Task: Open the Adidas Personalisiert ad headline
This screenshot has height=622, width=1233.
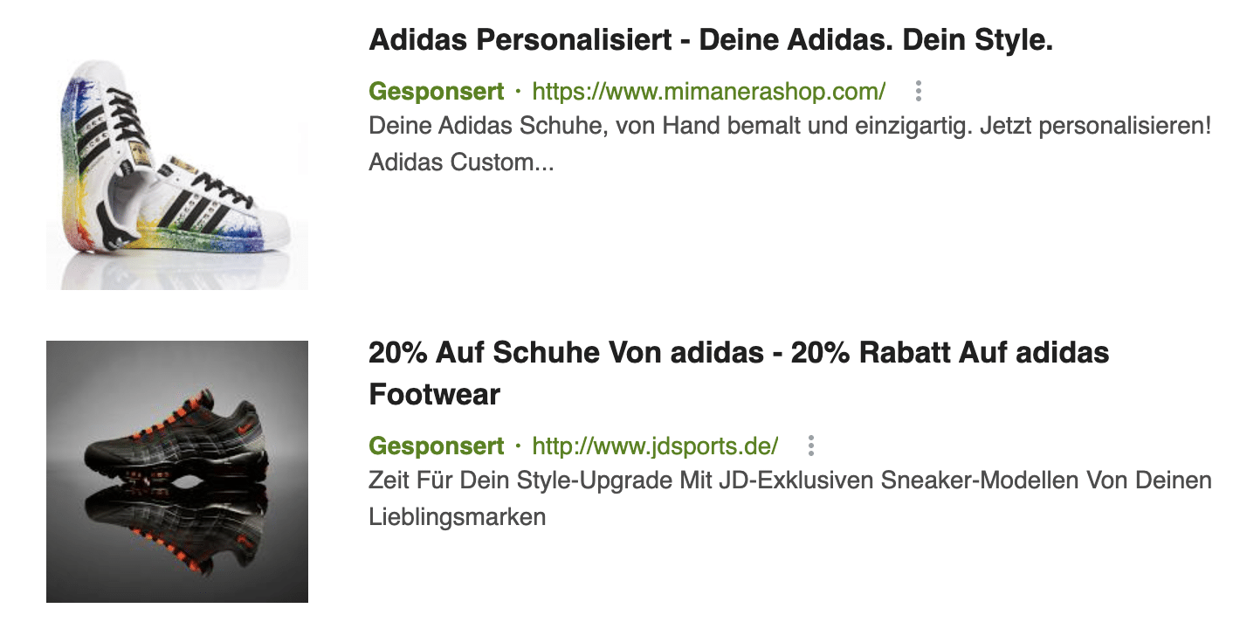Action: [x=712, y=39]
